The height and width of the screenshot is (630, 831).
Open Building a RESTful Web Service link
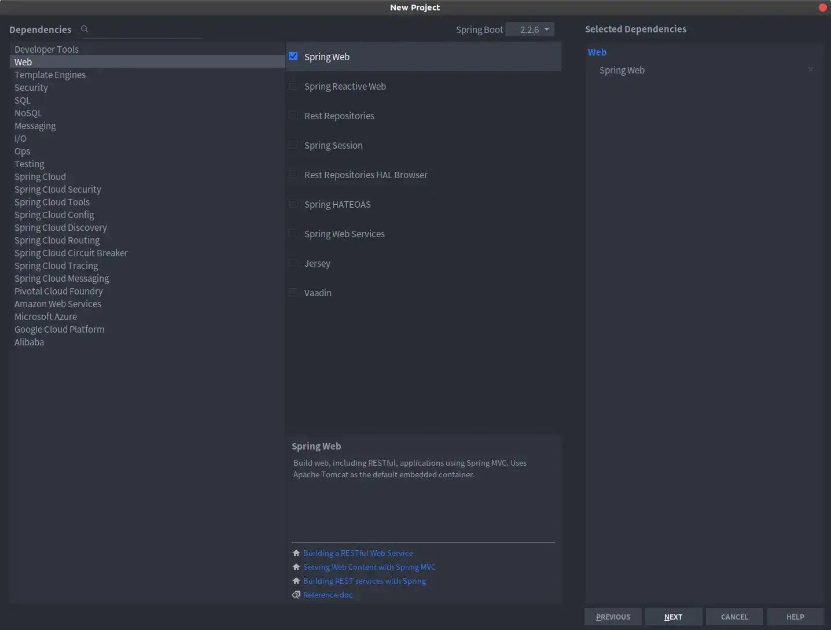(x=358, y=553)
